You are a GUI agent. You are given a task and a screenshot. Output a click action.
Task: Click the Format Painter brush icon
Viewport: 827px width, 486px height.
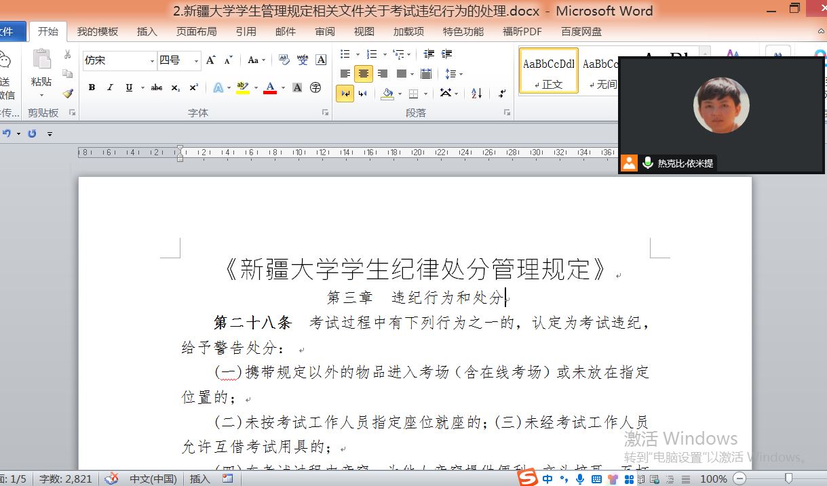click(x=67, y=93)
